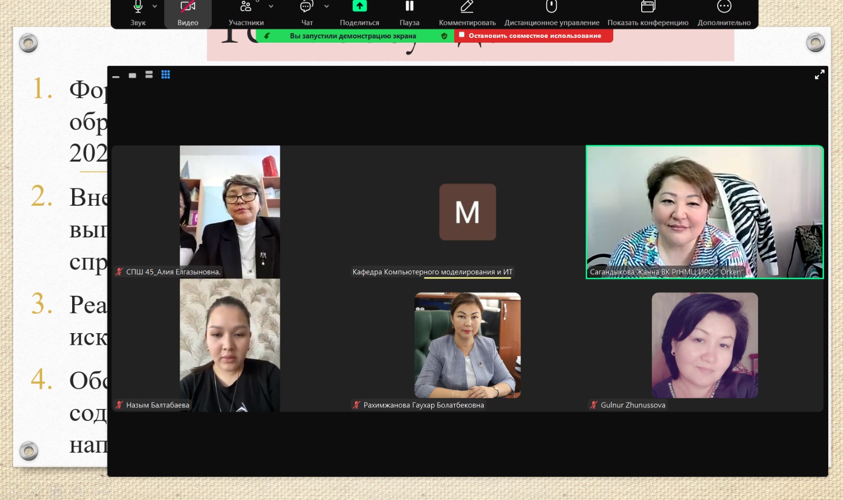Select the brown M avatar tile
This screenshot has width=843, height=500.
[x=467, y=212]
